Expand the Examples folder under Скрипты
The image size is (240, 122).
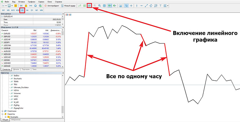coord(6,117)
